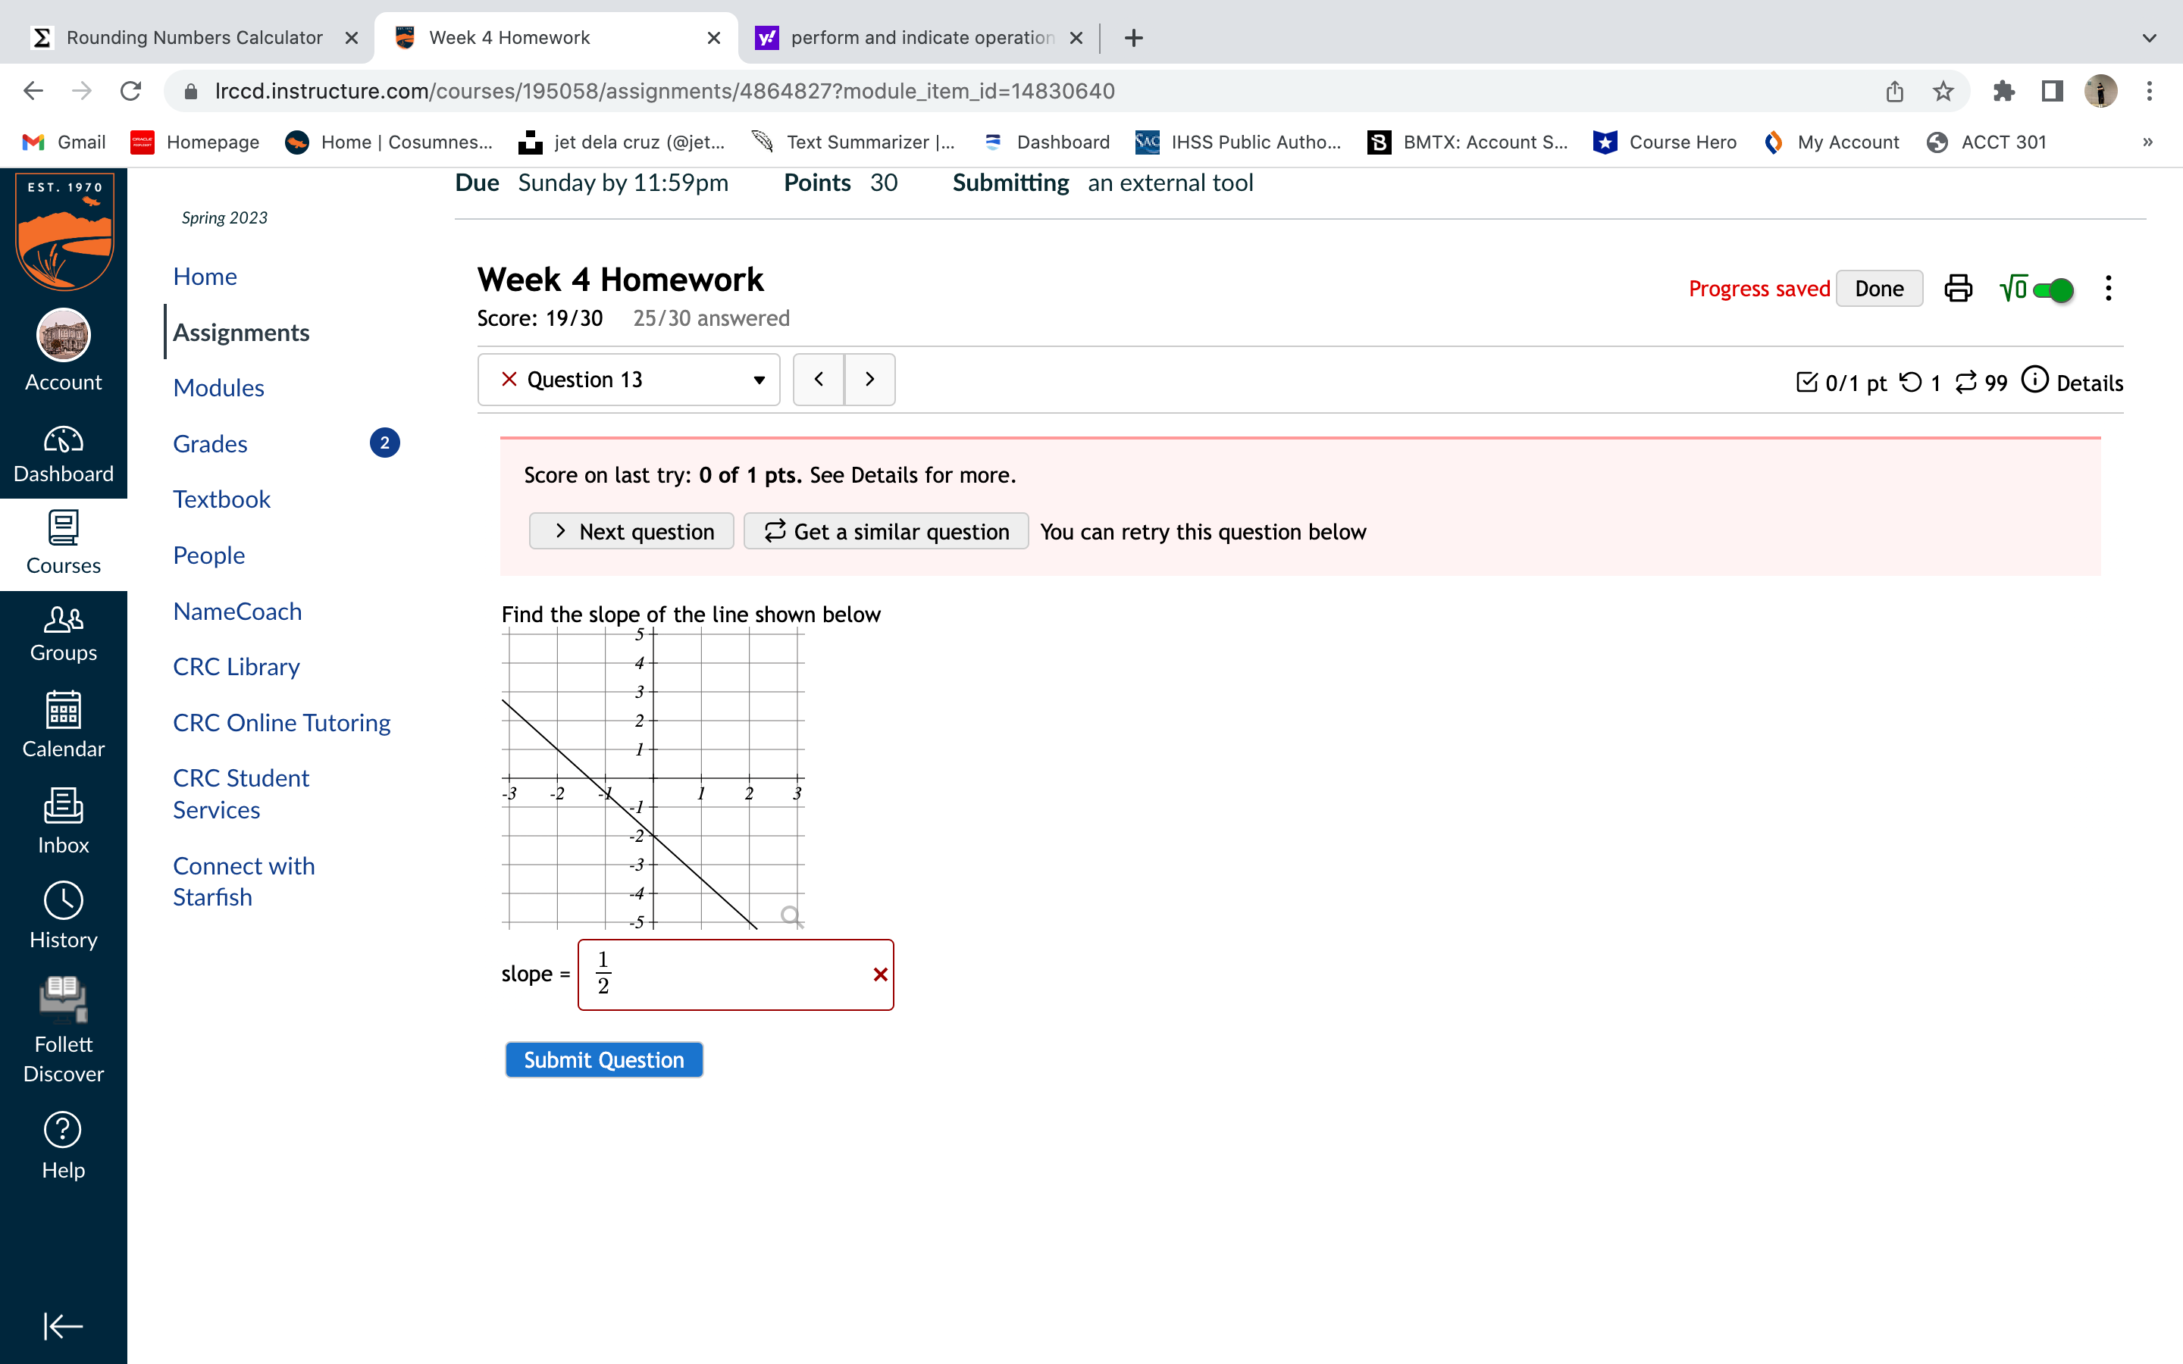Viewport: 2183px width, 1364px height.
Task: Open the Inbox in Canvas sidebar
Action: pos(63,820)
